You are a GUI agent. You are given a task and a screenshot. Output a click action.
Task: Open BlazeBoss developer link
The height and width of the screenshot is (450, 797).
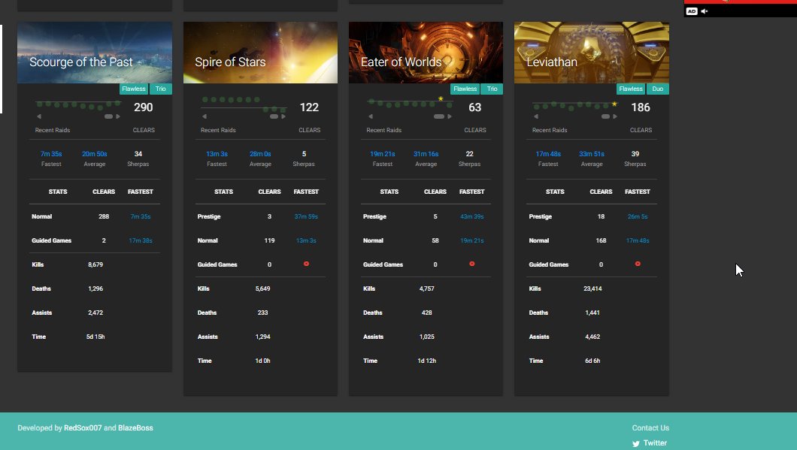pos(135,427)
